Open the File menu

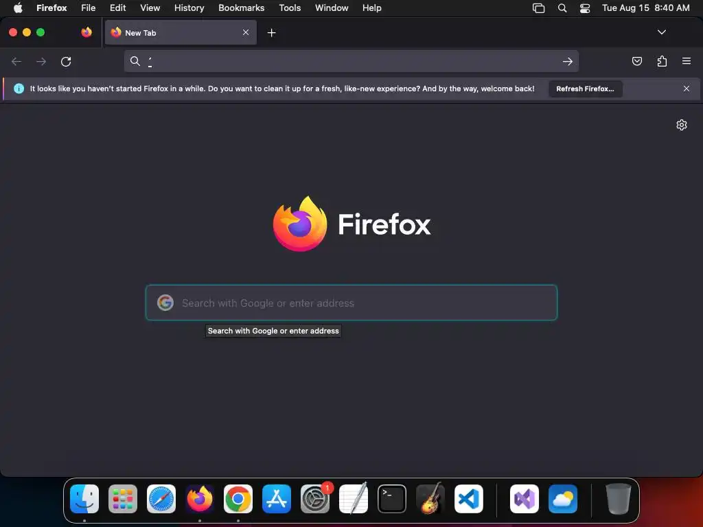(x=89, y=8)
